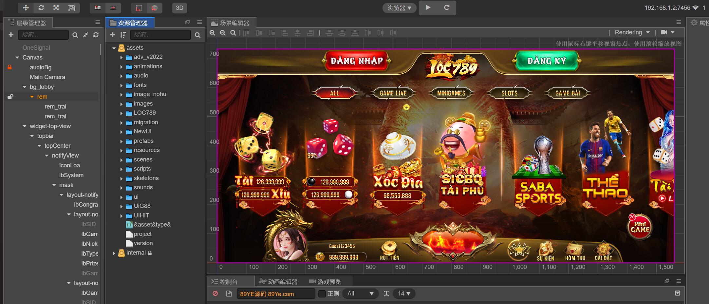
Task: Open the game preview tab
Action: pyautogui.click(x=325, y=281)
